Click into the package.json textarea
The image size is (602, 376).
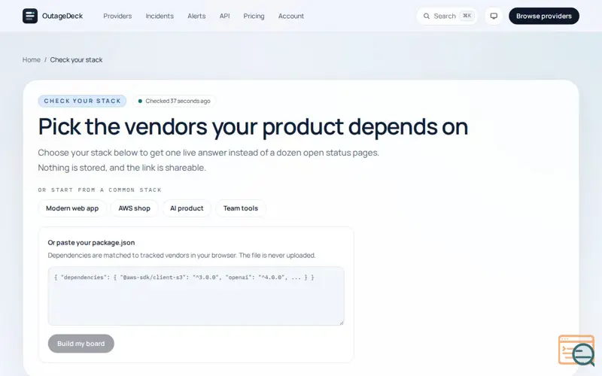click(196, 296)
